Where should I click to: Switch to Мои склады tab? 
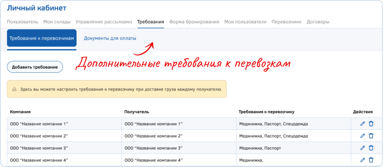click(x=57, y=22)
